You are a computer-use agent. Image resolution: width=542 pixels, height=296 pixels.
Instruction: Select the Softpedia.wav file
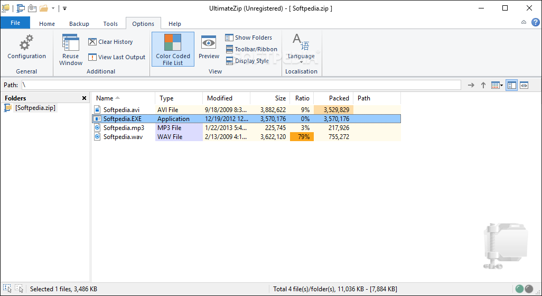(123, 137)
